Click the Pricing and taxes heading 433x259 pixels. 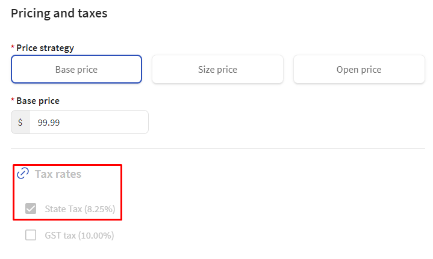click(x=59, y=13)
